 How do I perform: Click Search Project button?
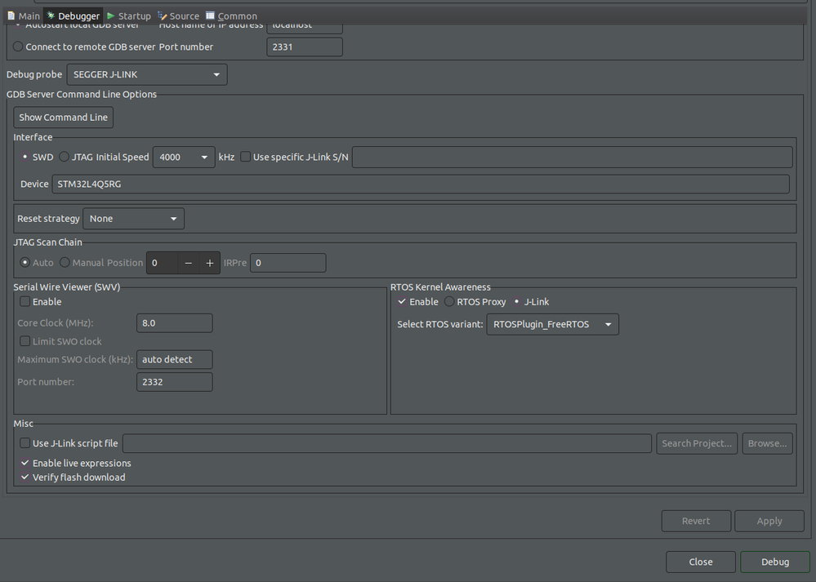coord(697,444)
